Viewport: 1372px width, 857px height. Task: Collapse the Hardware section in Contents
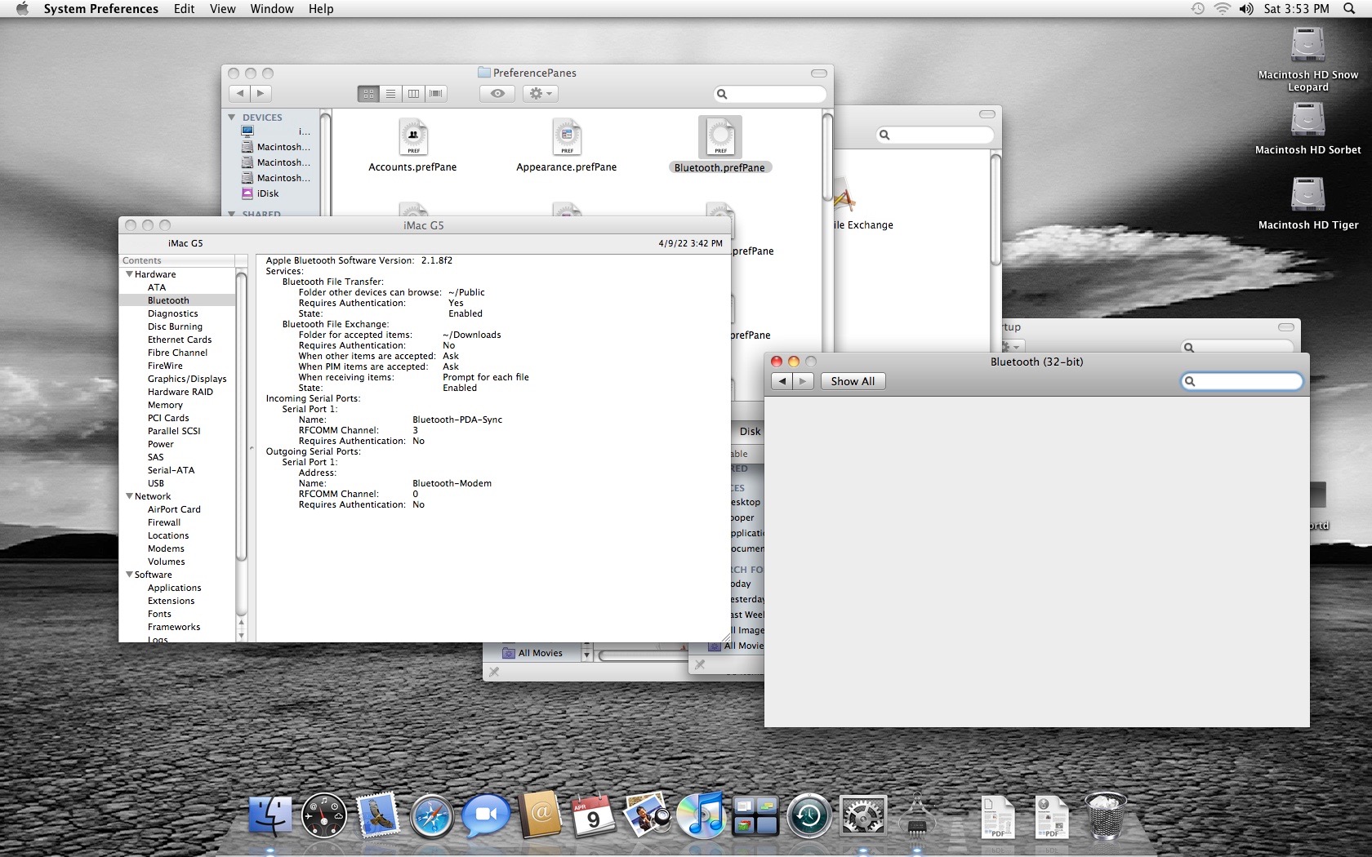coord(130,274)
